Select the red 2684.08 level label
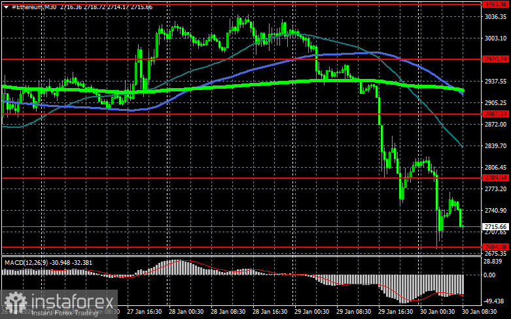511x319 pixels. (495, 247)
